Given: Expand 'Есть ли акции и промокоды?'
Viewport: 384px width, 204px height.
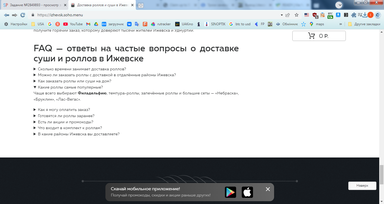Looking at the screenshot, I should (64, 122).
